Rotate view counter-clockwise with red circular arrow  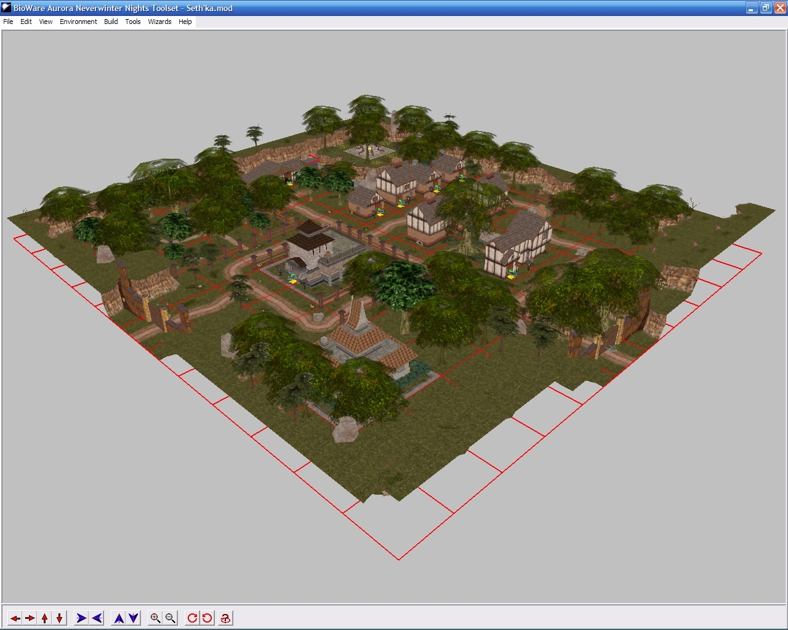coord(207,618)
